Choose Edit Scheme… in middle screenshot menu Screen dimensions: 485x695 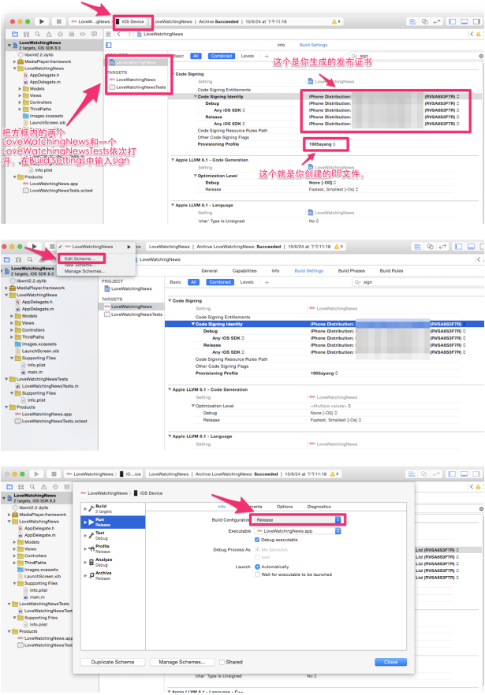tap(80, 258)
